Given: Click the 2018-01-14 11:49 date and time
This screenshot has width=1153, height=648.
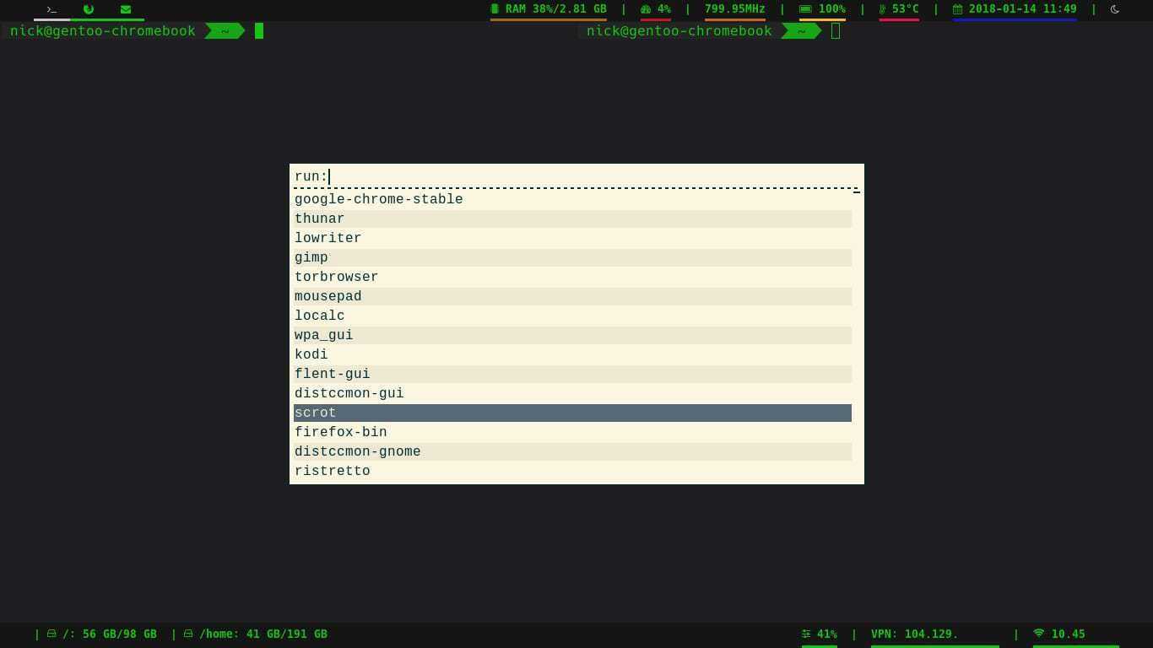Looking at the screenshot, I should pyautogui.click(x=1023, y=9).
